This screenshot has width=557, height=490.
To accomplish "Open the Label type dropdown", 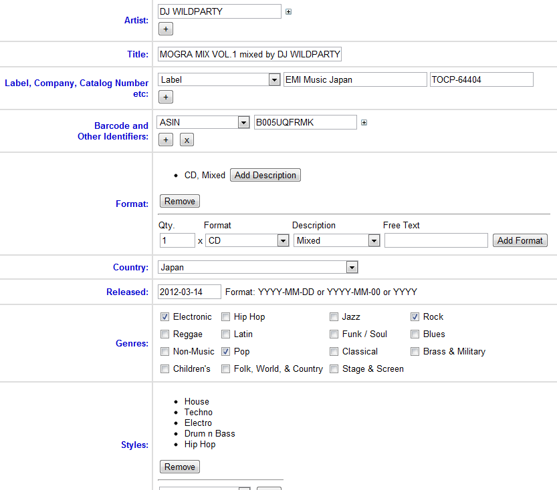I will click(x=274, y=80).
